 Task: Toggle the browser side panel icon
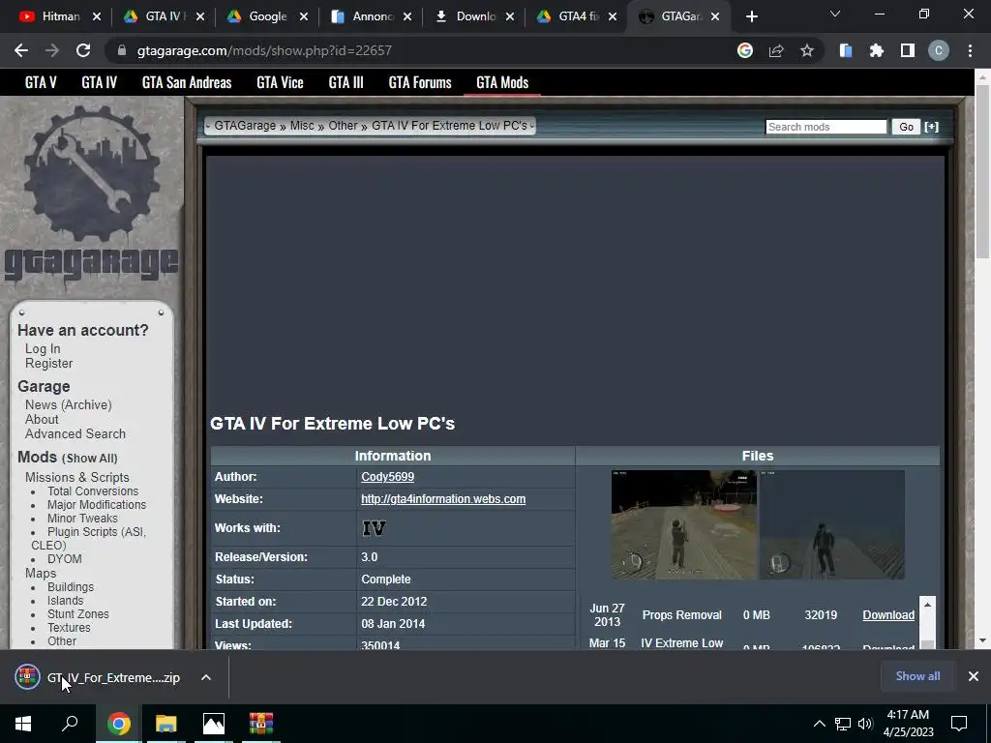(908, 50)
